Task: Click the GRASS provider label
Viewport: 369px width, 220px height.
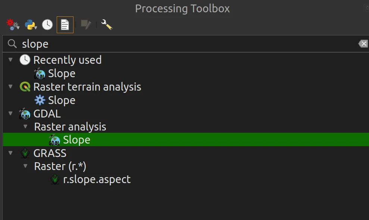Action: click(50, 153)
